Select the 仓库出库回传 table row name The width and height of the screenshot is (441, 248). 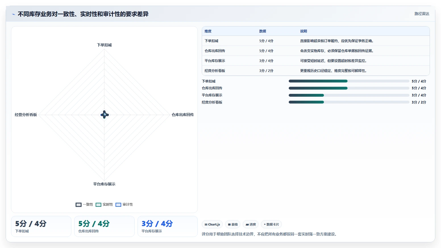click(215, 51)
